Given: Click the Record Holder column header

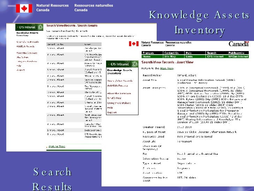Looking at the screenshot, I should coord(55,44).
